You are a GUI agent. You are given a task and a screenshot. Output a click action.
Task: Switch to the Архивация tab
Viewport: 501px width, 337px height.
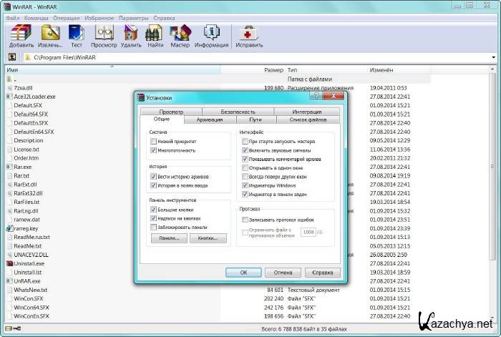[x=209, y=120]
